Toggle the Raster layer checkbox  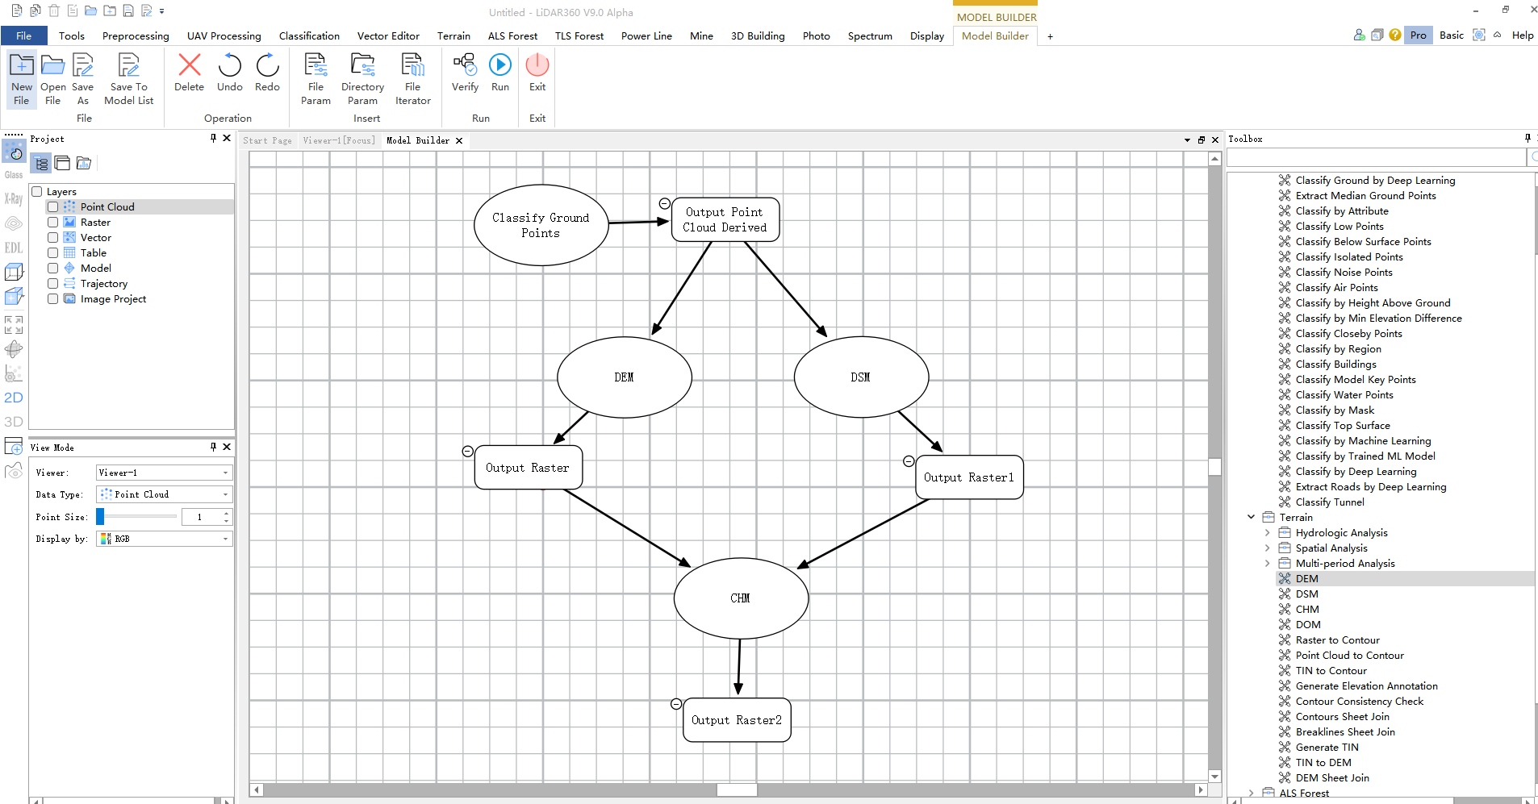point(53,223)
